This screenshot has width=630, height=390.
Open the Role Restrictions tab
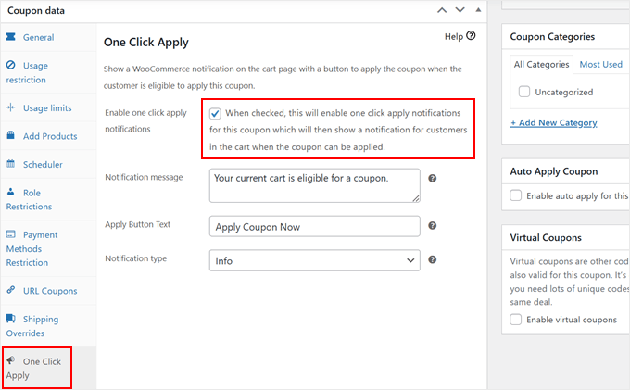[48, 199]
